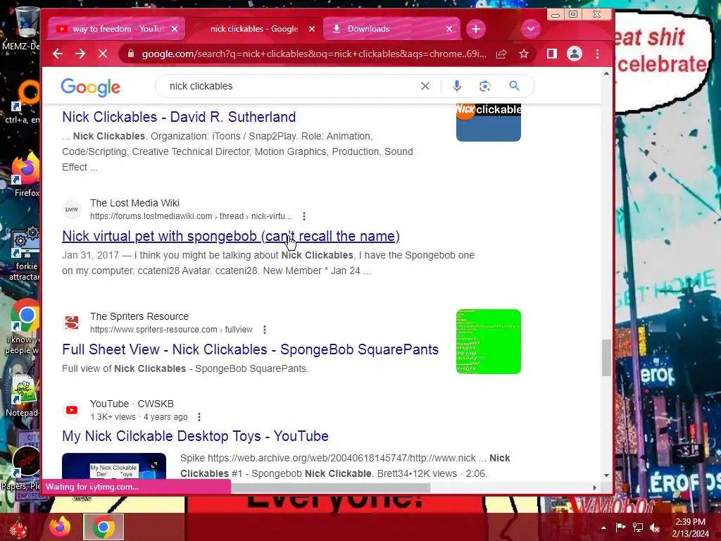The width and height of the screenshot is (721, 541).
Task: Open Nick Clickables - David R. Sutherland result
Action: (x=179, y=117)
